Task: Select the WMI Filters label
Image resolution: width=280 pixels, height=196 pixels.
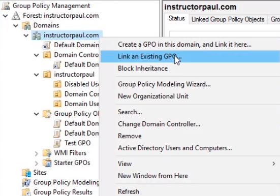Action: pyautogui.click(x=70, y=153)
